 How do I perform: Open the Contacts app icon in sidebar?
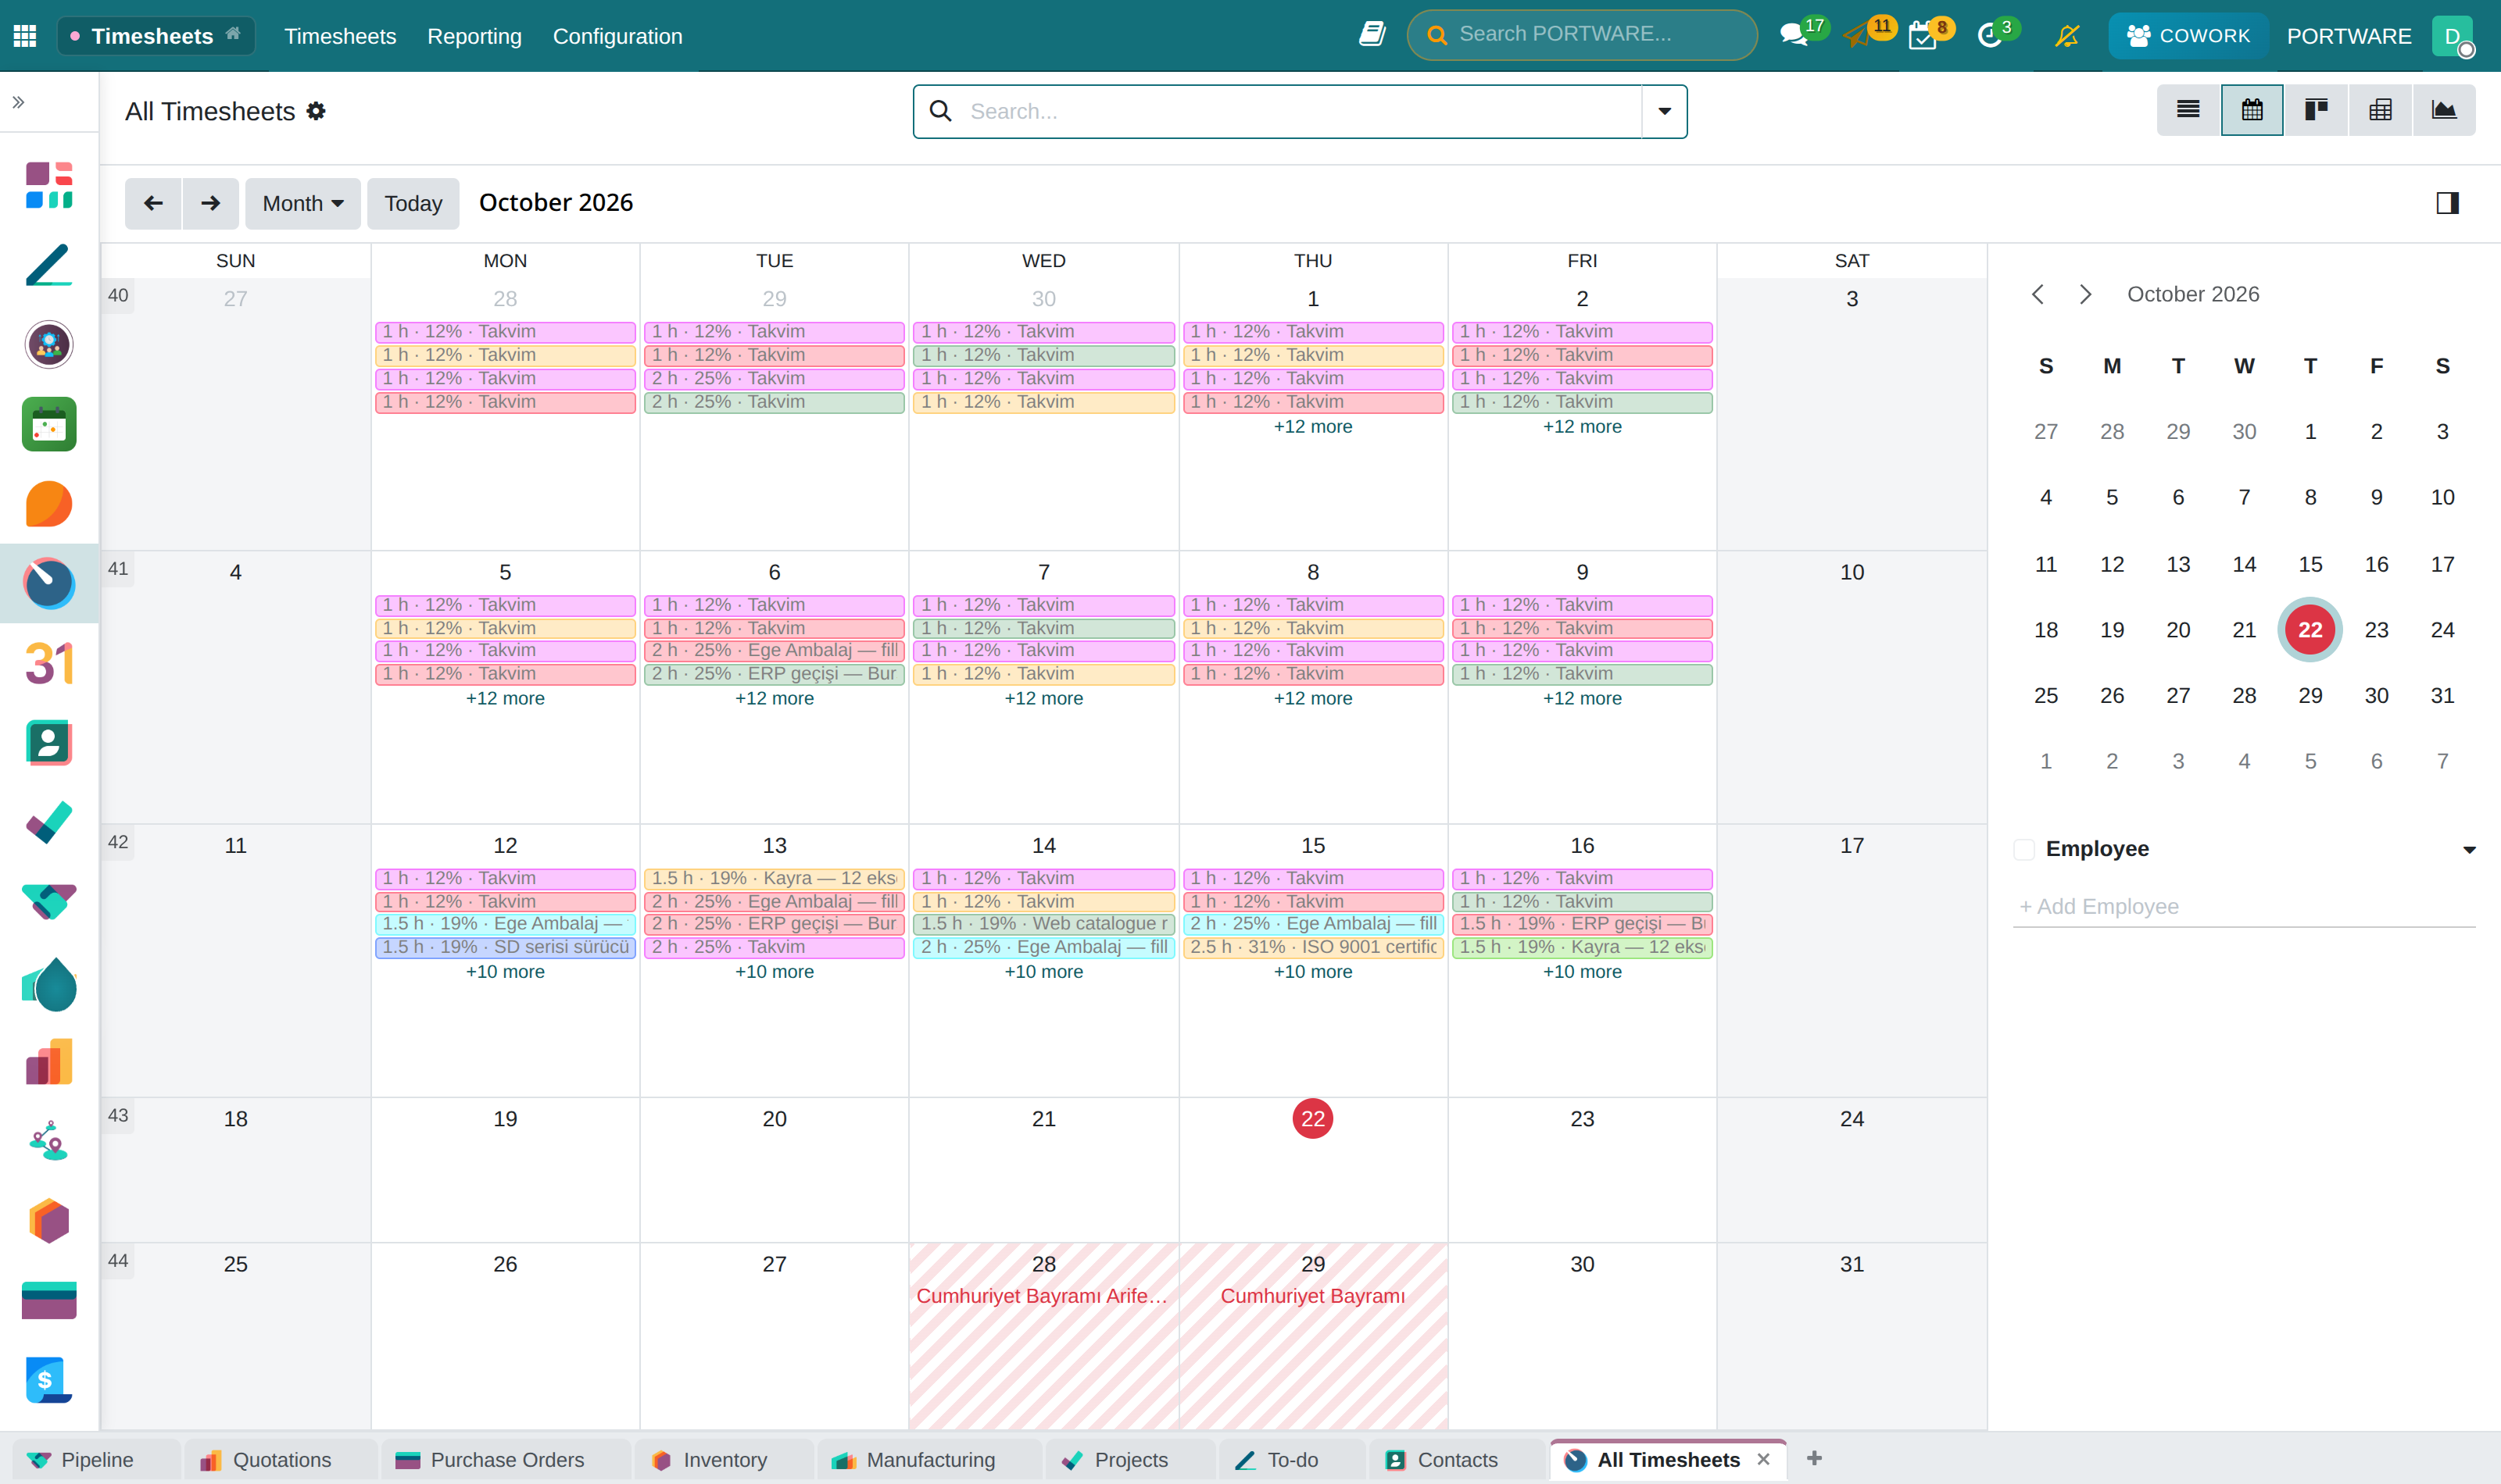(x=49, y=743)
